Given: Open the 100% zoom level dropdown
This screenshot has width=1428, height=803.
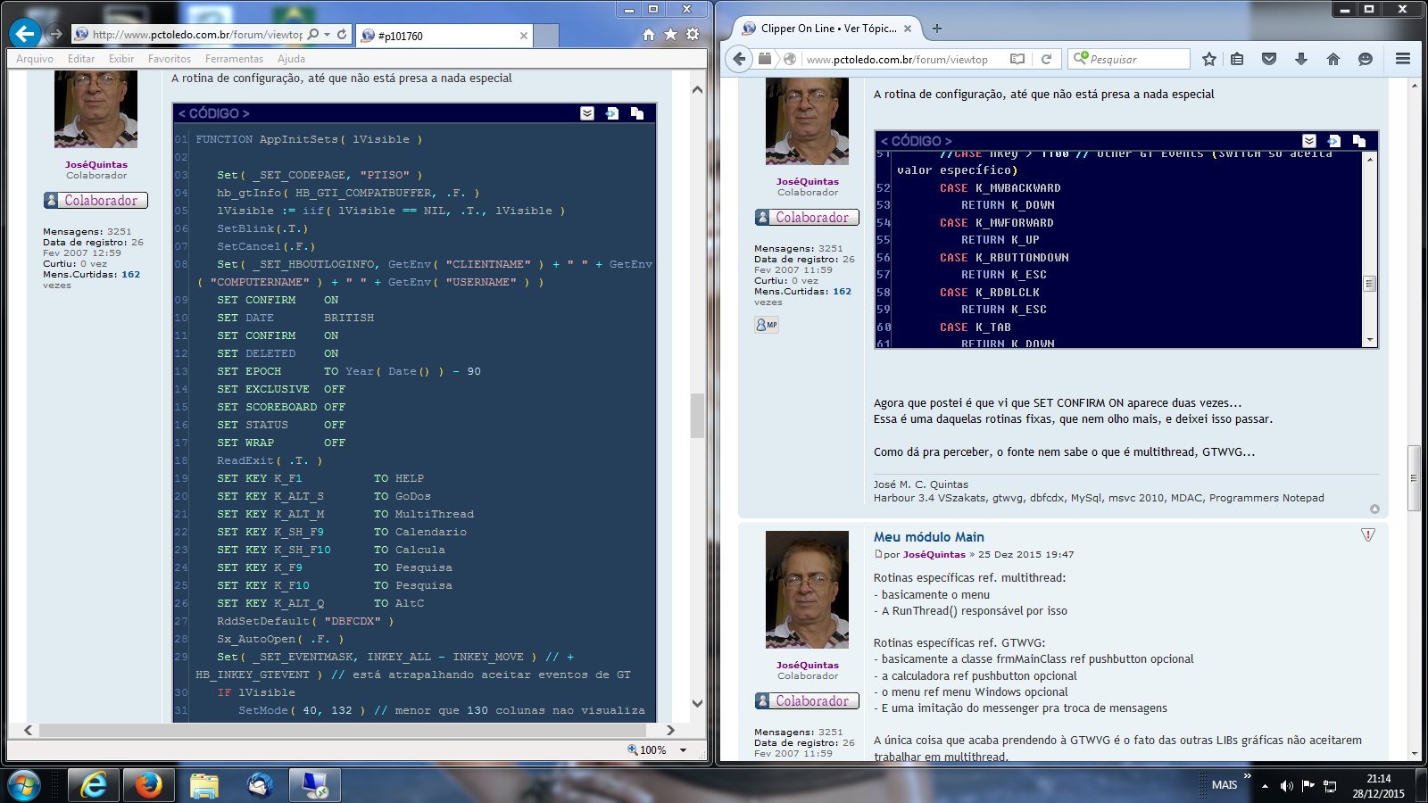Looking at the screenshot, I should (x=684, y=750).
